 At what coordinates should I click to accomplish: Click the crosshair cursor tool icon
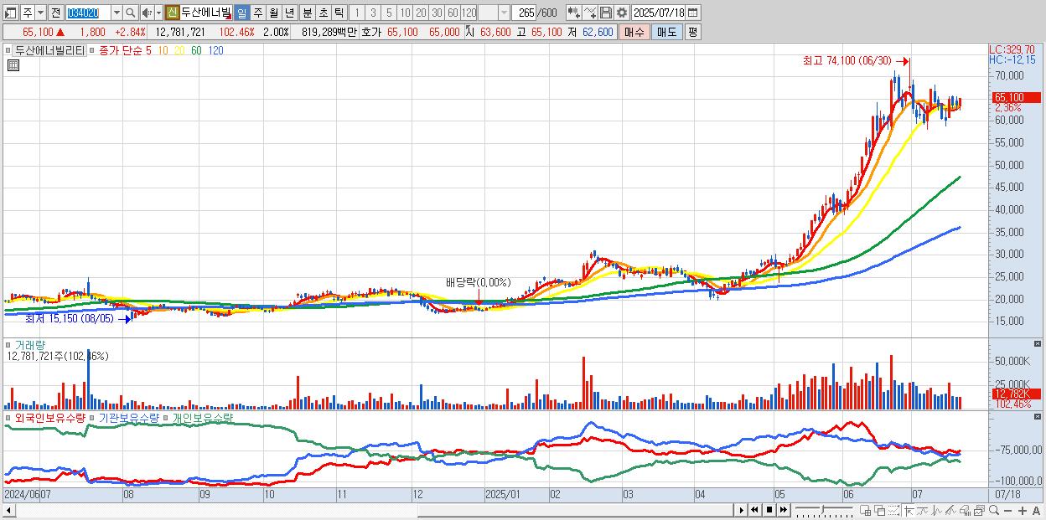908,511
